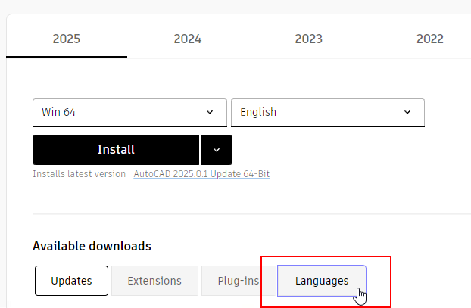Go to the 2022 version tab
Screen dimensions: 471x308
click(x=429, y=39)
